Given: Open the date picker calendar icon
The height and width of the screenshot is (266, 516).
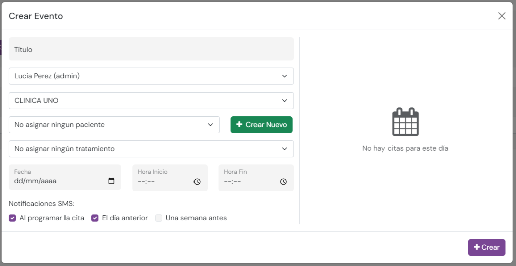Looking at the screenshot, I should tap(111, 181).
